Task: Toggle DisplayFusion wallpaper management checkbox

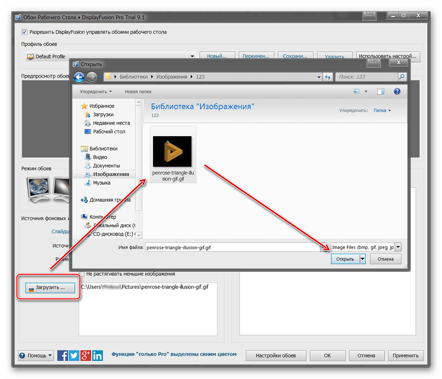Action: pos(25,32)
